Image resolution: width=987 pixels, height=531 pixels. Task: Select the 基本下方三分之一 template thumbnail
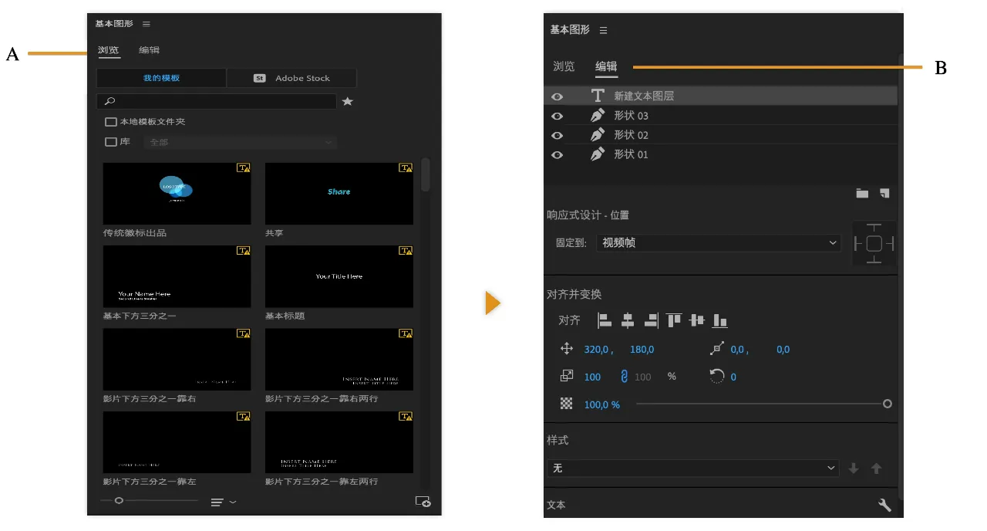[x=177, y=277]
